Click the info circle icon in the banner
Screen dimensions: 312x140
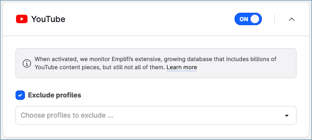point(27,63)
